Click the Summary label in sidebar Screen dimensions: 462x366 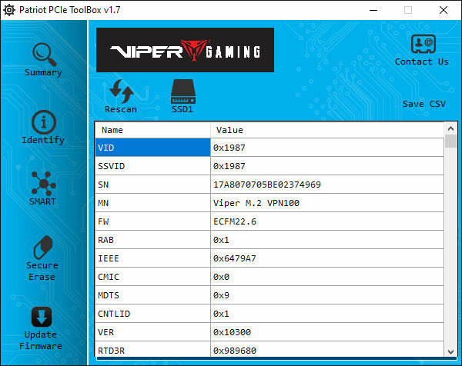(x=43, y=72)
